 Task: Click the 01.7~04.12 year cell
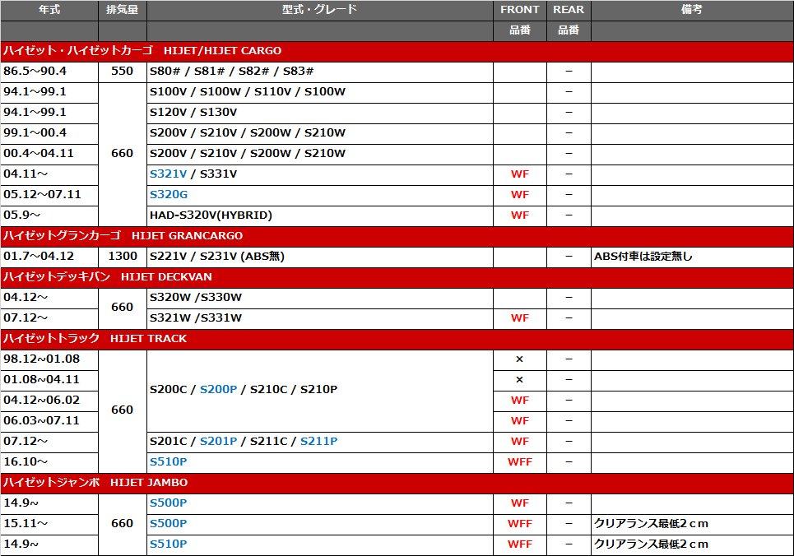click(49, 257)
